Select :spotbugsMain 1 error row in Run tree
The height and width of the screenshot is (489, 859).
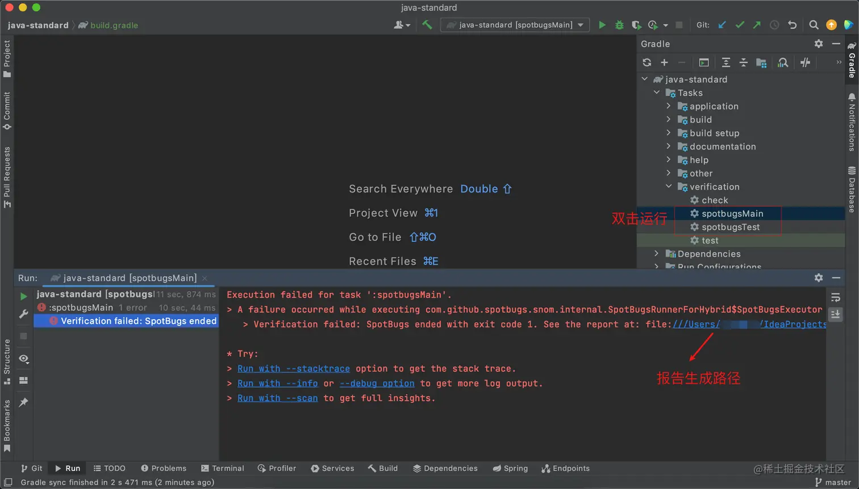coord(126,307)
